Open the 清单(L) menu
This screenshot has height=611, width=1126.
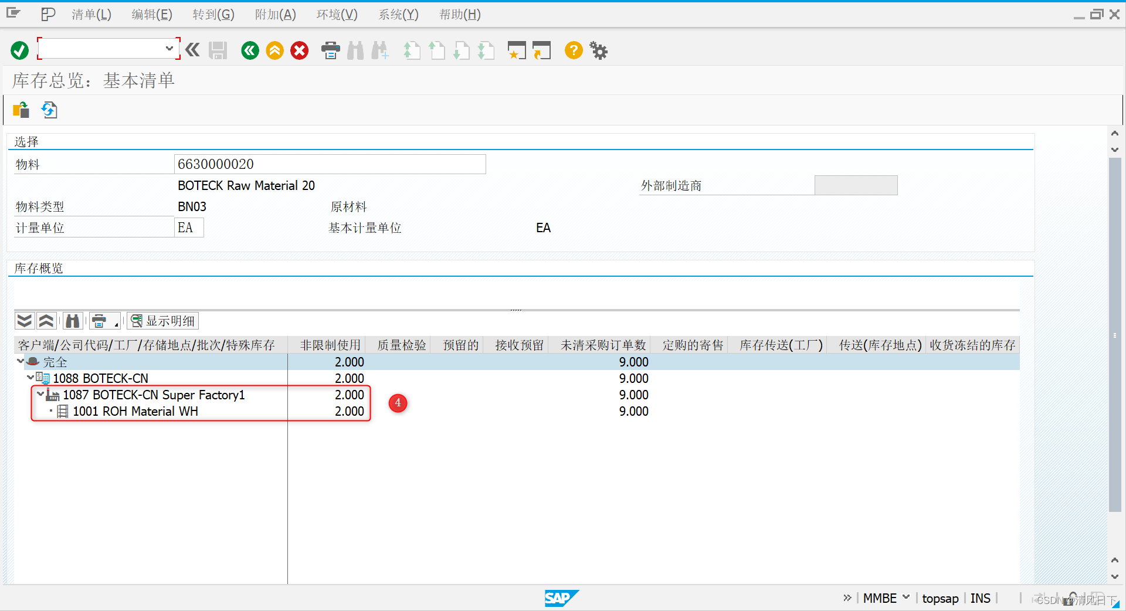click(91, 14)
